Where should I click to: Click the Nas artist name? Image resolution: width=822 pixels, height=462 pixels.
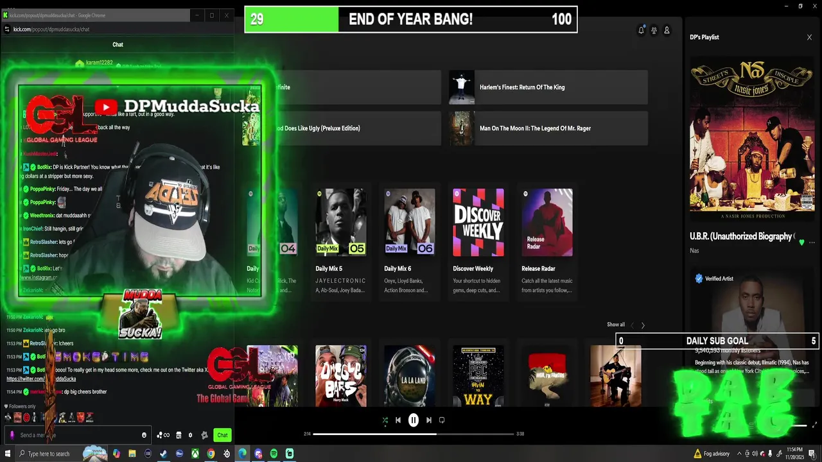(x=694, y=251)
